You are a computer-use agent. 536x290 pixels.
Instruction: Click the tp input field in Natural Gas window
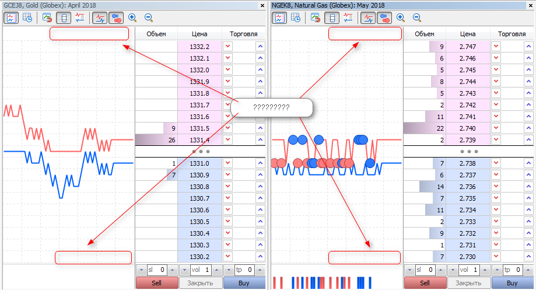point(513,270)
